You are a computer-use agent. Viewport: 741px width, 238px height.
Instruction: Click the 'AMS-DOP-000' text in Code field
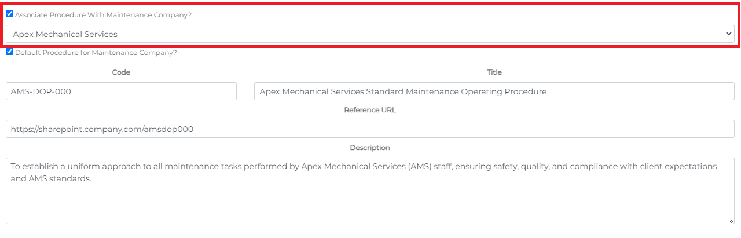pyautogui.click(x=41, y=91)
